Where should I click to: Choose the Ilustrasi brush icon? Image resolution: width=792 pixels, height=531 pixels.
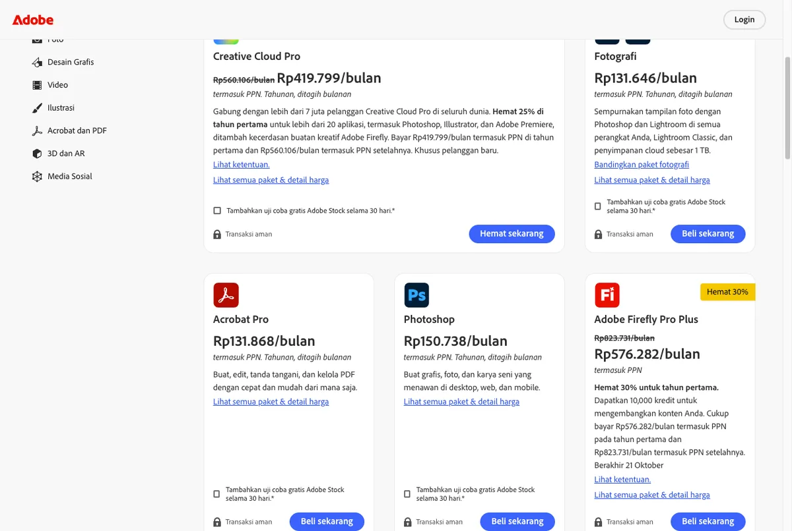tap(37, 107)
